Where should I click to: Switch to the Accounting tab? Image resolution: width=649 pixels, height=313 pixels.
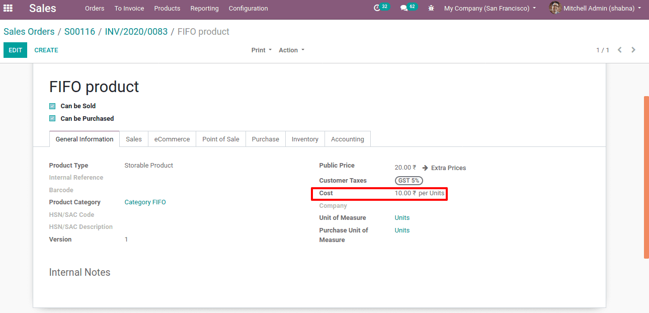click(x=348, y=139)
